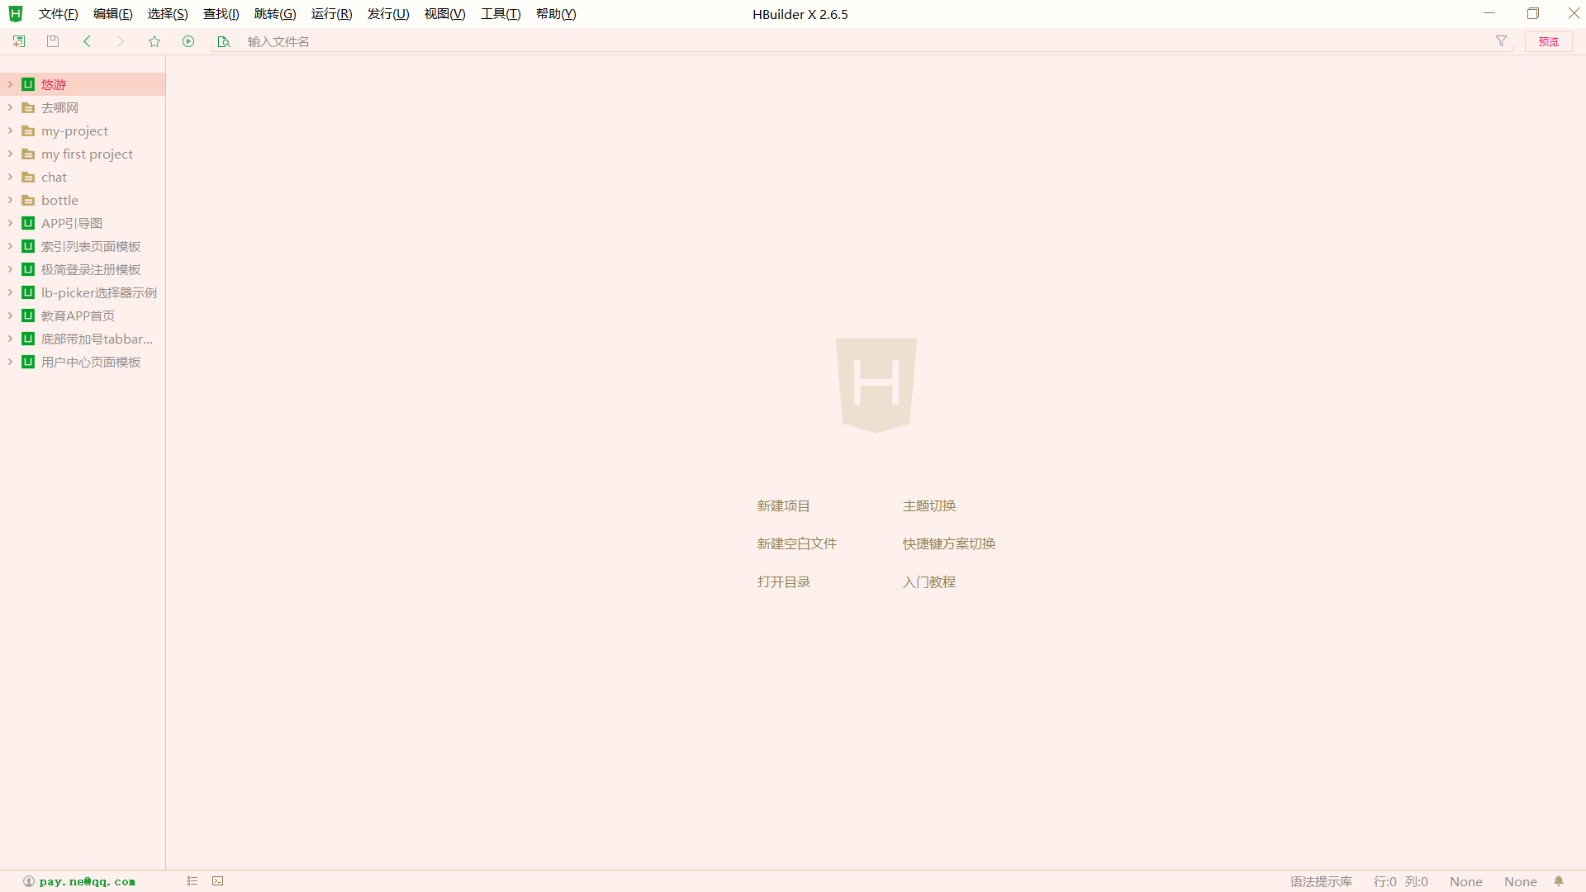Click the my-project folder icon
The height and width of the screenshot is (892, 1586).
tap(28, 130)
